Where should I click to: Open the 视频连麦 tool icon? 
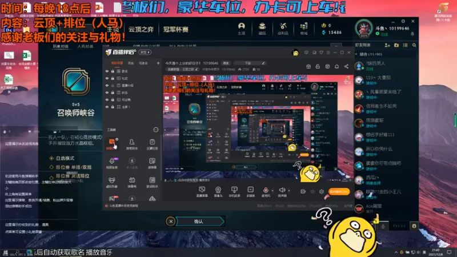(111, 163)
